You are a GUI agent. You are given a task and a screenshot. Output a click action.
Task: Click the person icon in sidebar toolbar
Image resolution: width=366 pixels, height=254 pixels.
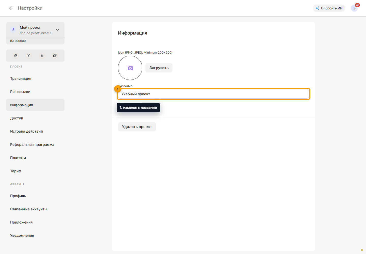click(42, 56)
